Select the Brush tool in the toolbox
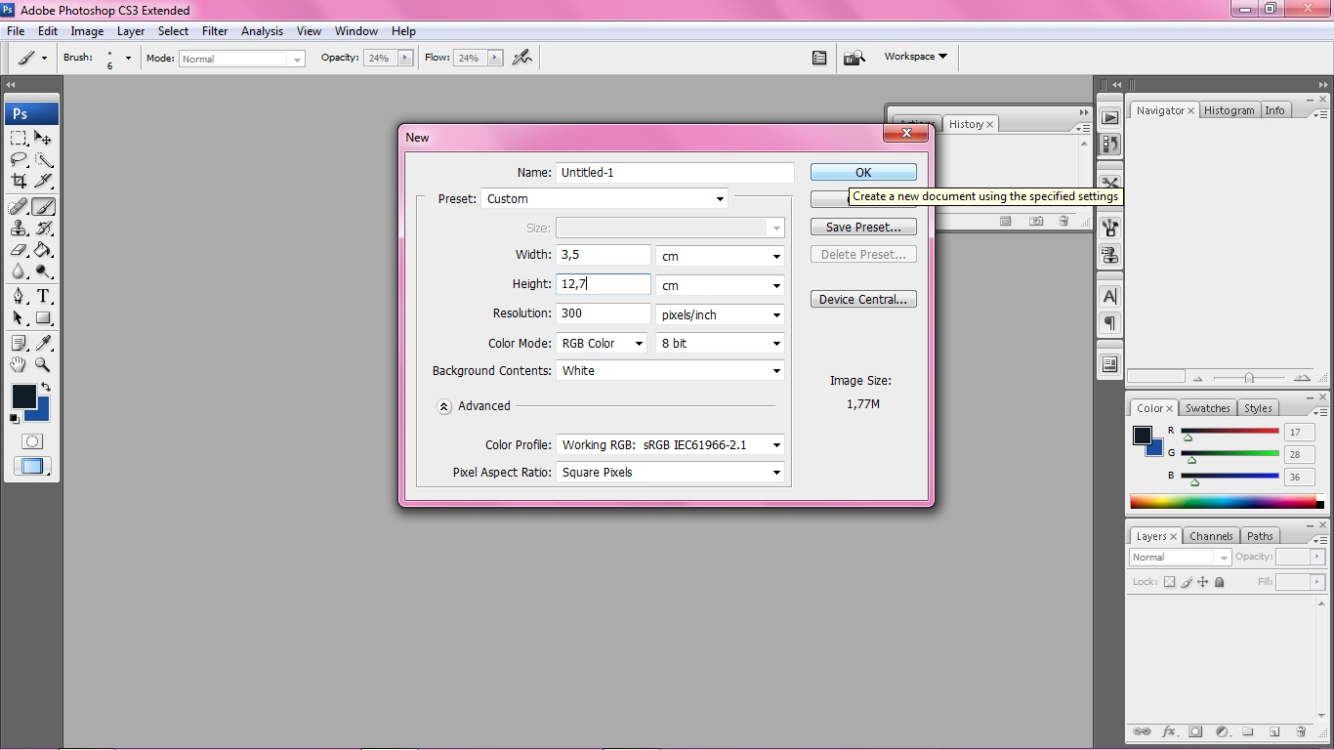The image size is (1334, 750). pos(43,207)
